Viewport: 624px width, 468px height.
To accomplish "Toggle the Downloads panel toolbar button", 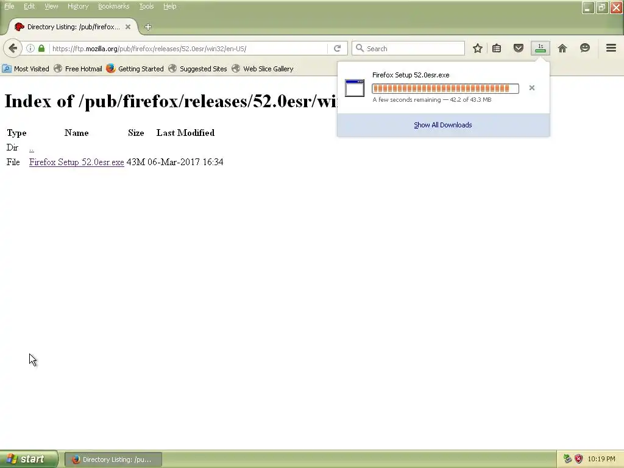I will (x=541, y=49).
